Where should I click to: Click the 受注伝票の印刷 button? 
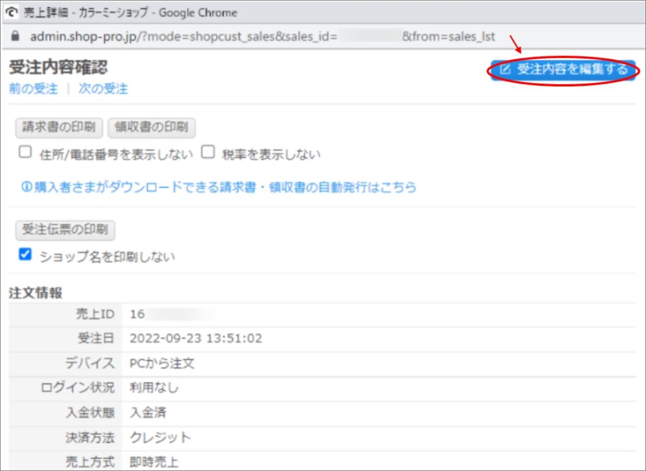[65, 230]
